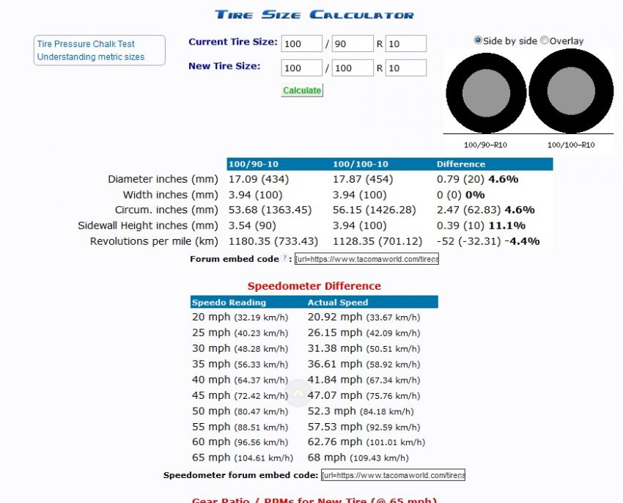Image resolution: width=623 pixels, height=503 pixels.
Task: Click the 35 mph speedo reading row
Action: (240, 364)
